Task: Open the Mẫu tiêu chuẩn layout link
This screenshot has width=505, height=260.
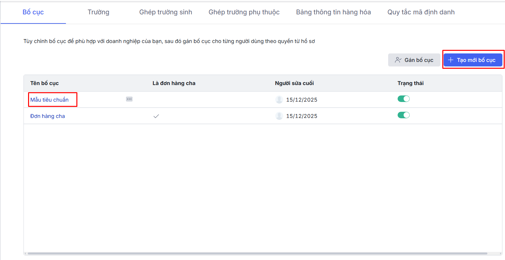Action: [49, 100]
